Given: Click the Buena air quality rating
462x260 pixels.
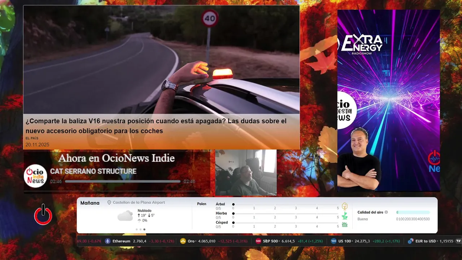Looking at the screenshot, I should pyautogui.click(x=363, y=219).
